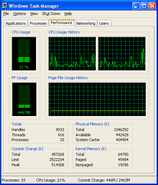Click the Totals group label
This screenshot has width=158, height=185.
pos(17,124)
